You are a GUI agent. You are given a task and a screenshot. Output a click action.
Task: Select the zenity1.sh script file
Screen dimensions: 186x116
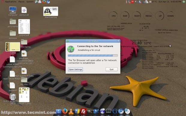click(x=24, y=11)
